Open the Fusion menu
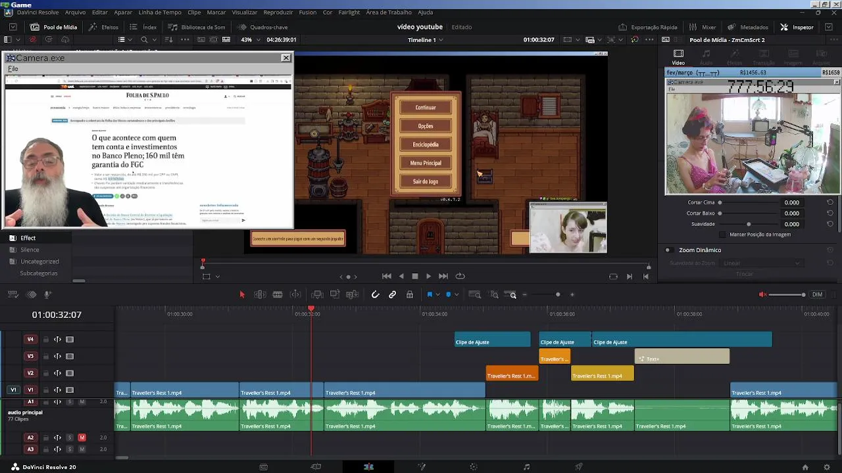 [307, 12]
